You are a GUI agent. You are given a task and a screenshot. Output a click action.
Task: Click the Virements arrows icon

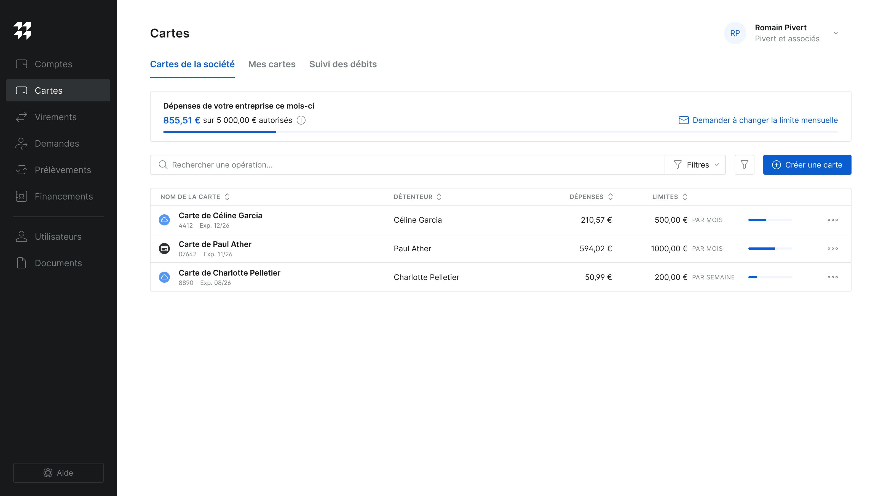pyautogui.click(x=22, y=117)
